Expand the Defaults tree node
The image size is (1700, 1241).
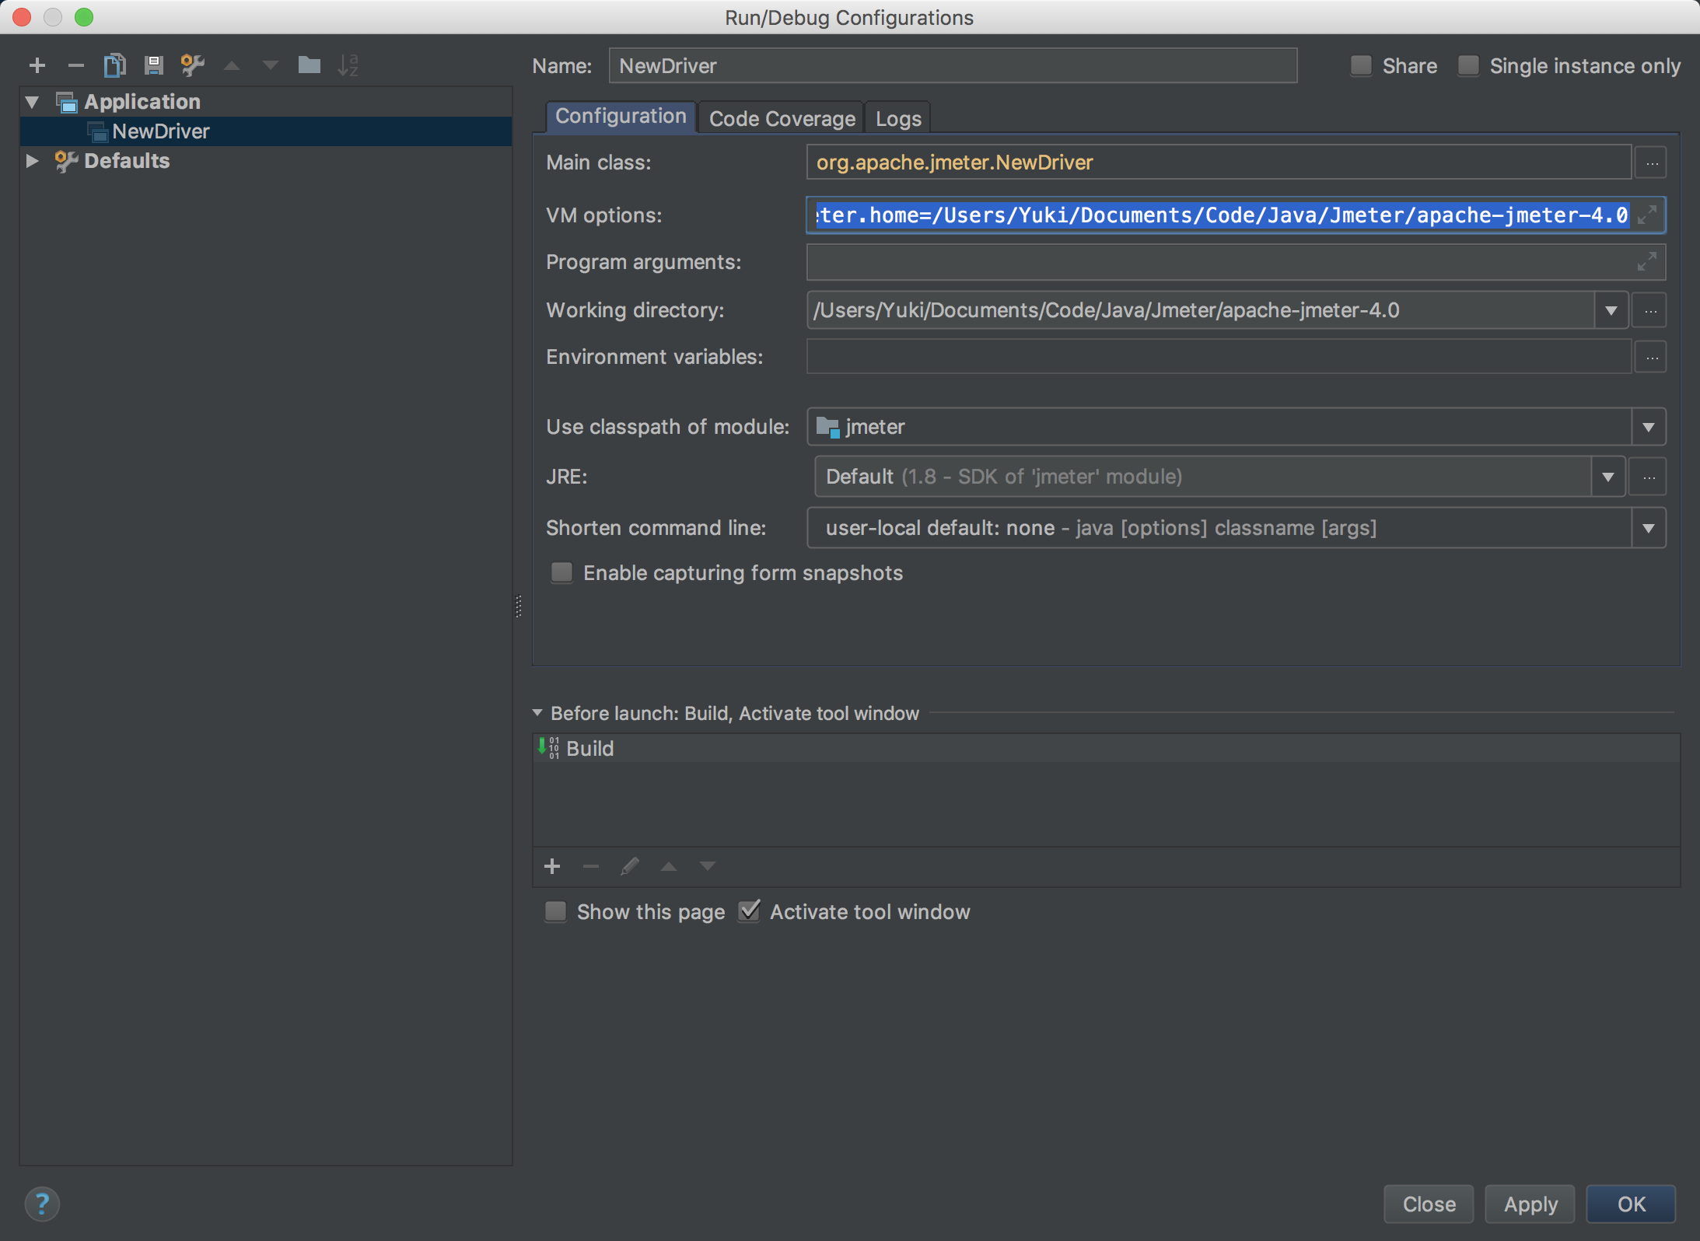pos(32,161)
